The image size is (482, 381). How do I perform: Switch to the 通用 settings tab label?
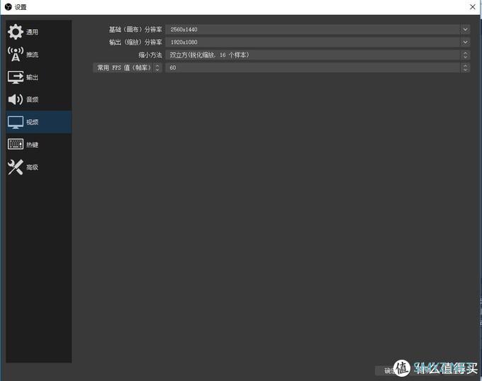tap(33, 32)
